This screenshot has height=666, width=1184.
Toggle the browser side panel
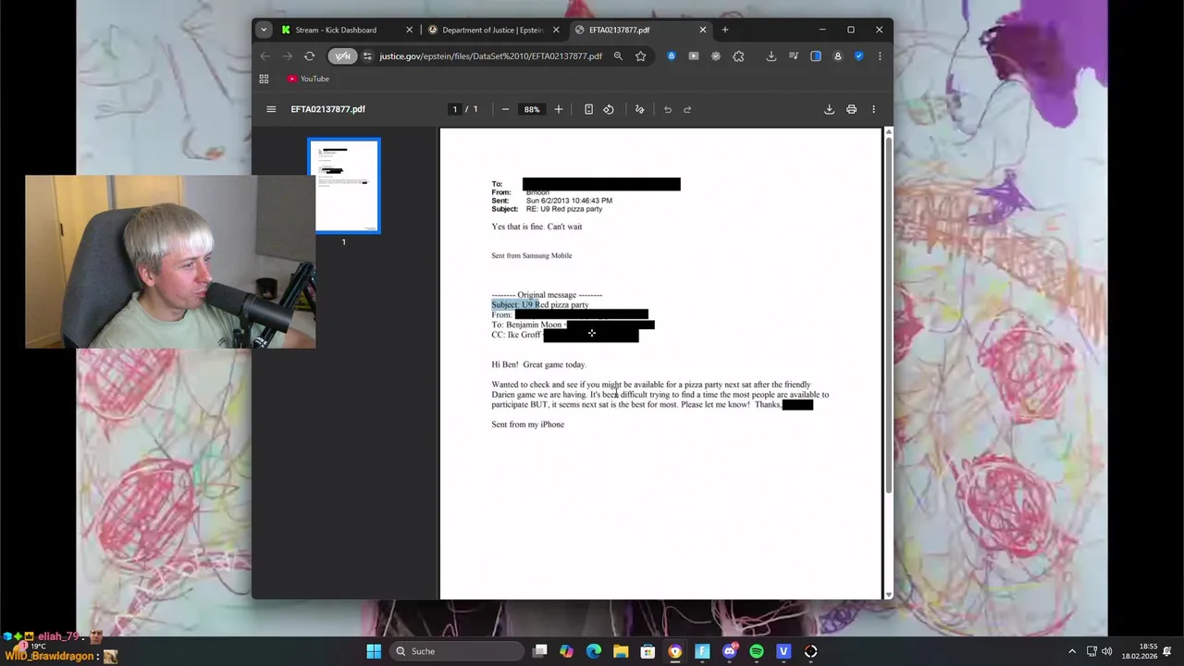click(x=816, y=56)
